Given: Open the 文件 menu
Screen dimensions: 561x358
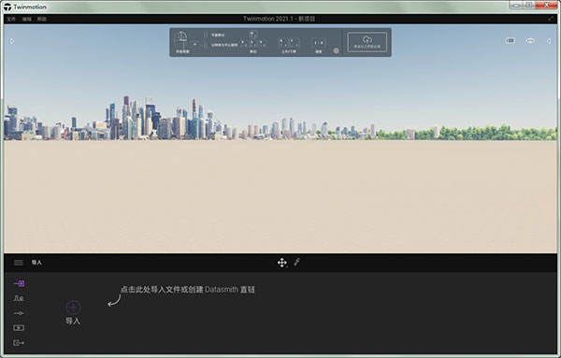Looking at the screenshot, I should point(11,19).
